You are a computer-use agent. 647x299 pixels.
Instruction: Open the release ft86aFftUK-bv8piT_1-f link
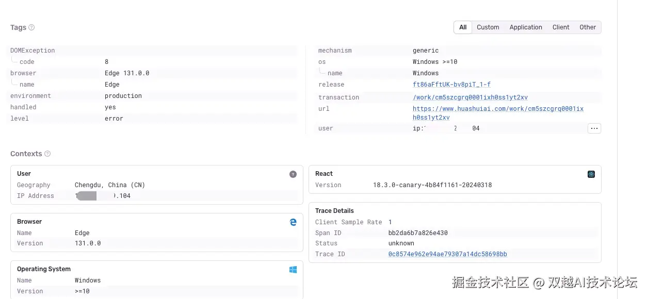pos(451,85)
